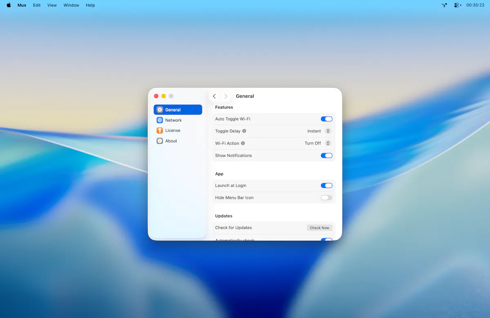This screenshot has height=318, width=490.
Task: Open the Help menu
Action: point(90,5)
